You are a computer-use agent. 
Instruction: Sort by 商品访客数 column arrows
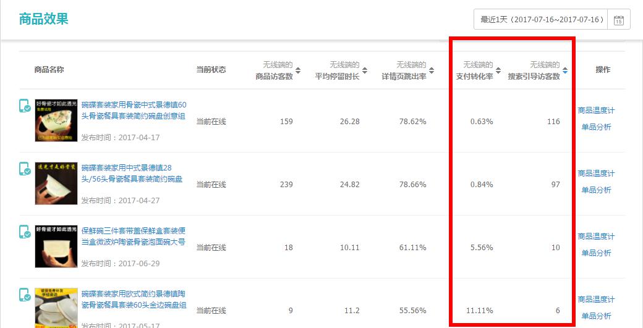click(298, 70)
